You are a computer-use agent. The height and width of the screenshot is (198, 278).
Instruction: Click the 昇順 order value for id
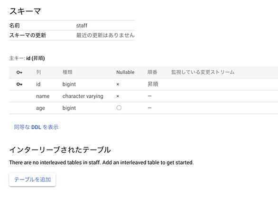pyautogui.click(x=153, y=84)
